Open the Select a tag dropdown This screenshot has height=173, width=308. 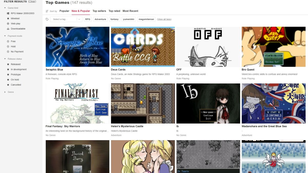pos(66,19)
